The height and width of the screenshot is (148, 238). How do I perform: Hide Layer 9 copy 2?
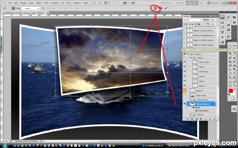click(184, 62)
